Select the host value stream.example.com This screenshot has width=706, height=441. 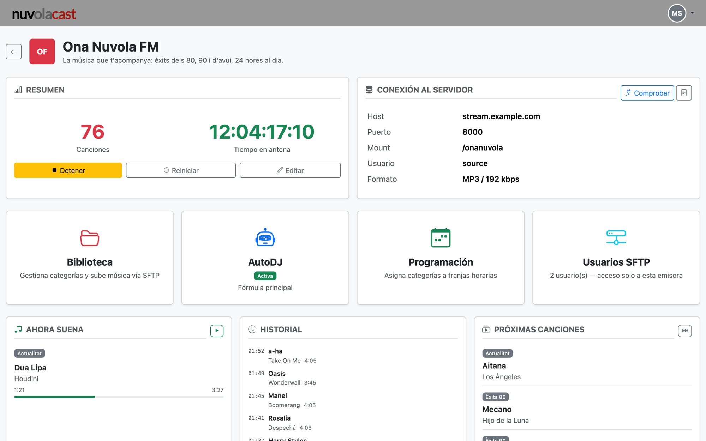click(501, 116)
